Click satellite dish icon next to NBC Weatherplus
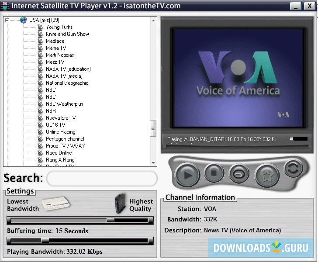318x262 pixels. pos(40,104)
